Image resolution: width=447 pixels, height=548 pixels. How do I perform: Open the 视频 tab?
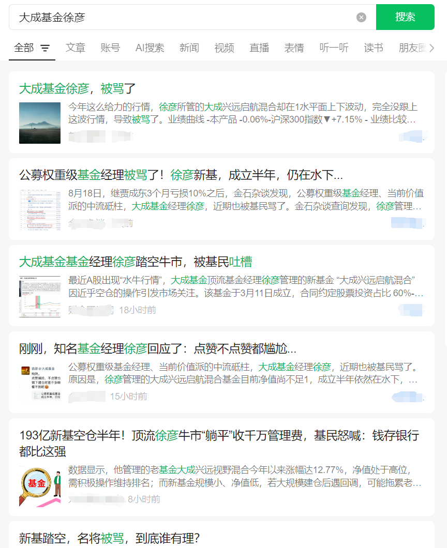click(x=224, y=48)
